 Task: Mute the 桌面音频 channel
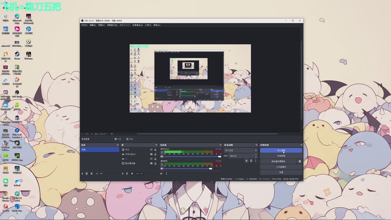(x=162, y=169)
